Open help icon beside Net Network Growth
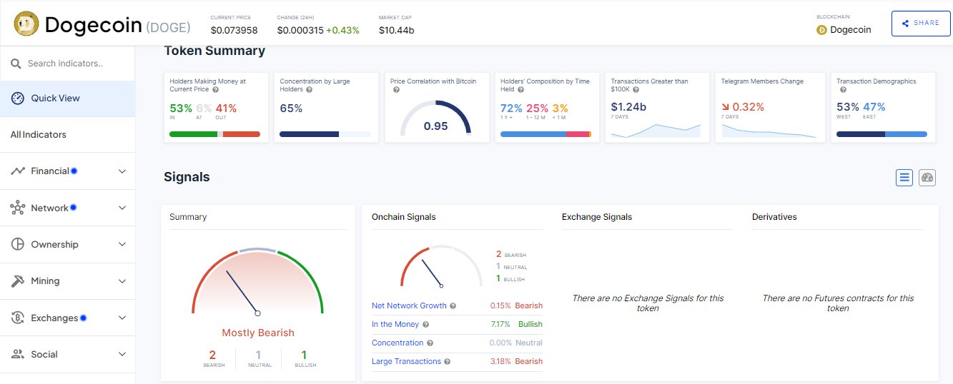 tap(453, 305)
